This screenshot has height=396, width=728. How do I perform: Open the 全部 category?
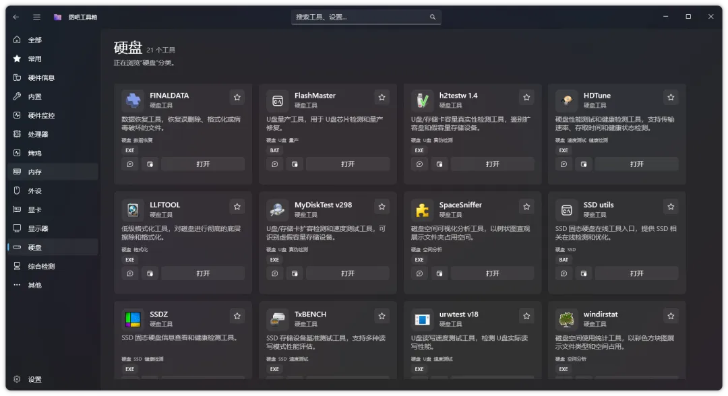point(53,40)
